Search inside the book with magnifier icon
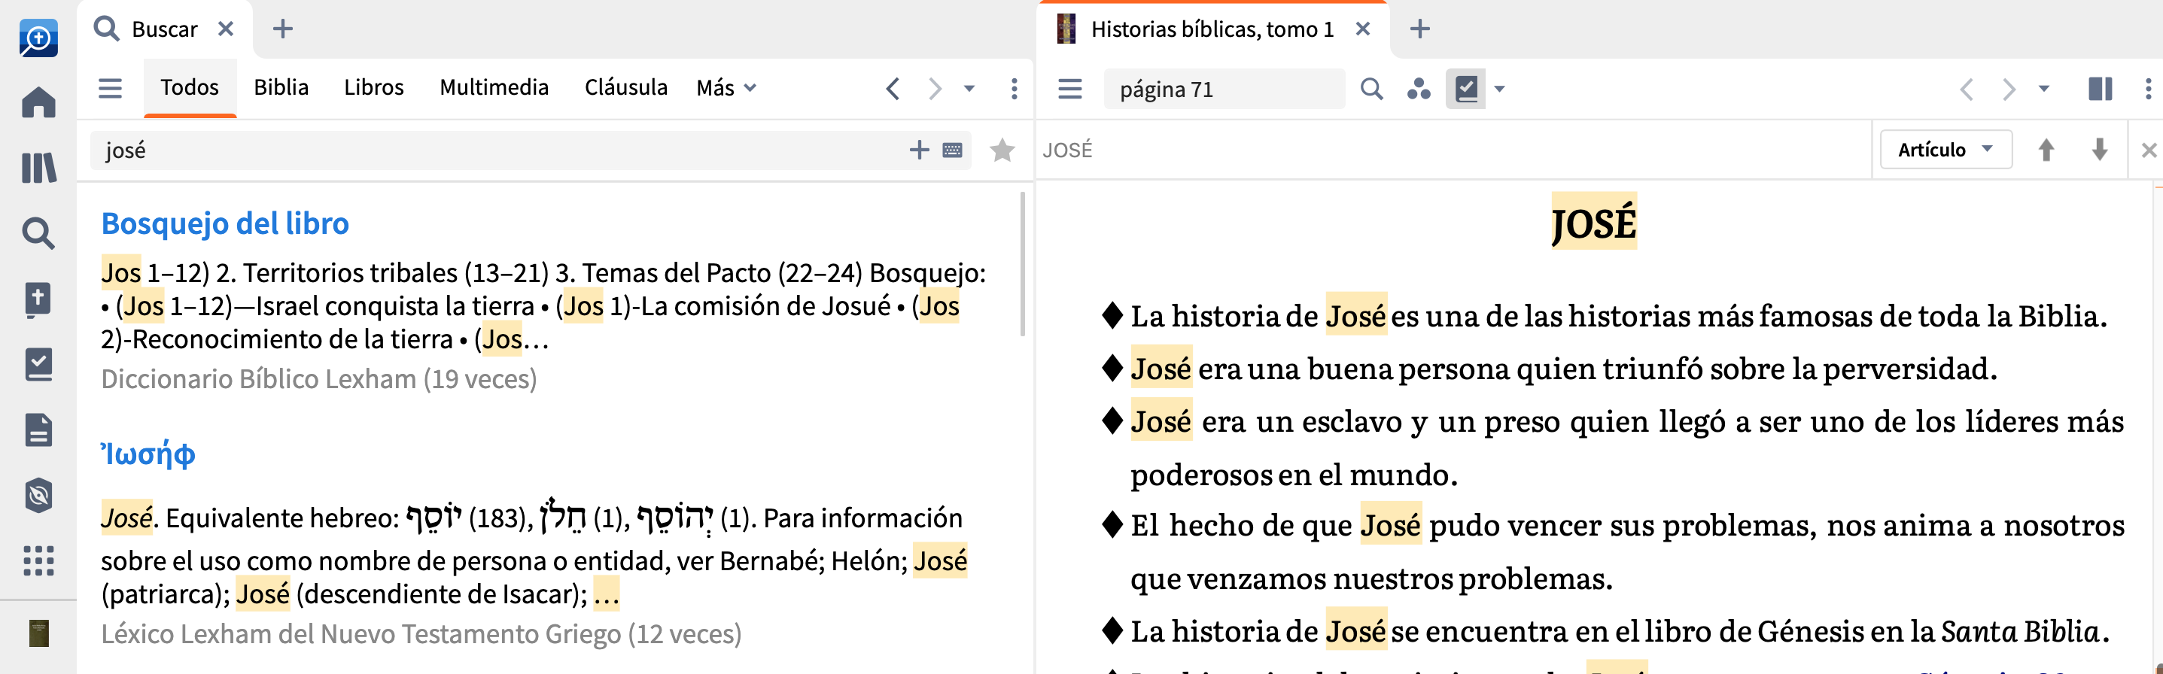Viewport: 2163px width, 674px height. 1371,88
